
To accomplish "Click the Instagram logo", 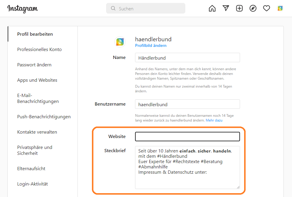I will (22, 9).
